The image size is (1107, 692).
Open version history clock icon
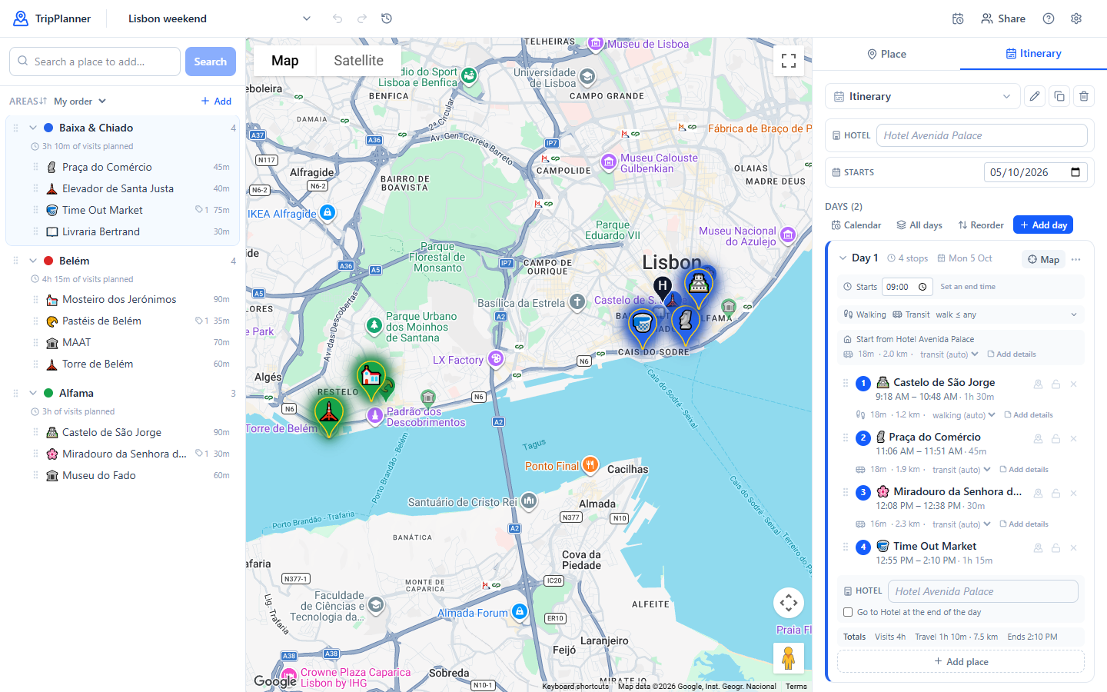(x=387, y=18)
